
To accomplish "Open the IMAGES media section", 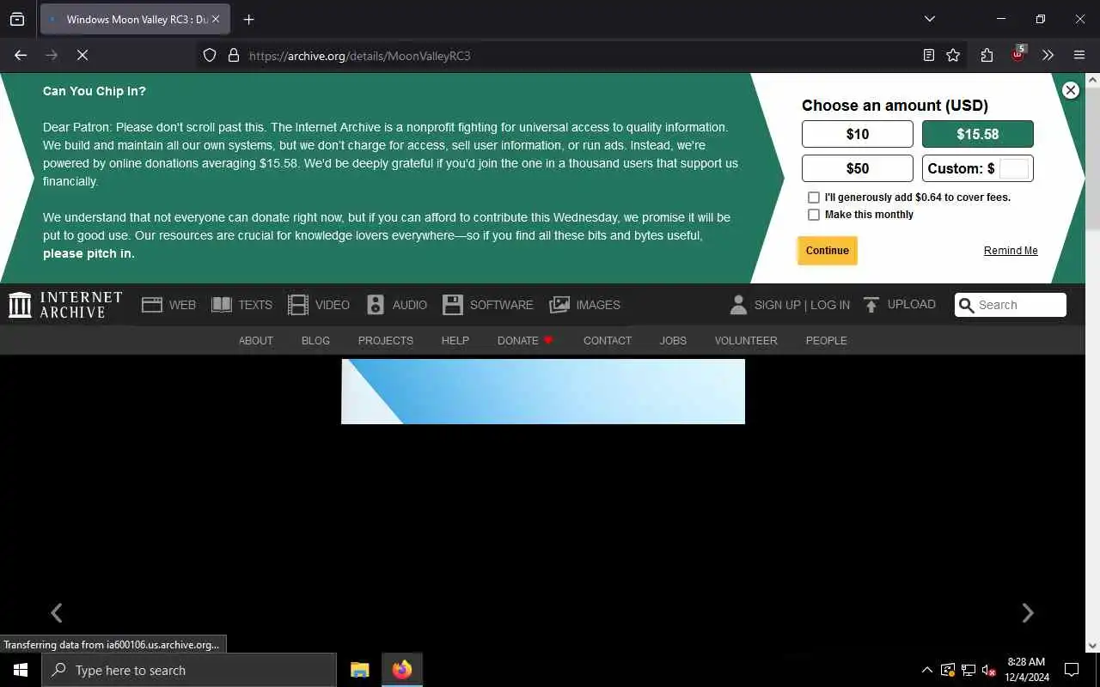I will 584,305.
